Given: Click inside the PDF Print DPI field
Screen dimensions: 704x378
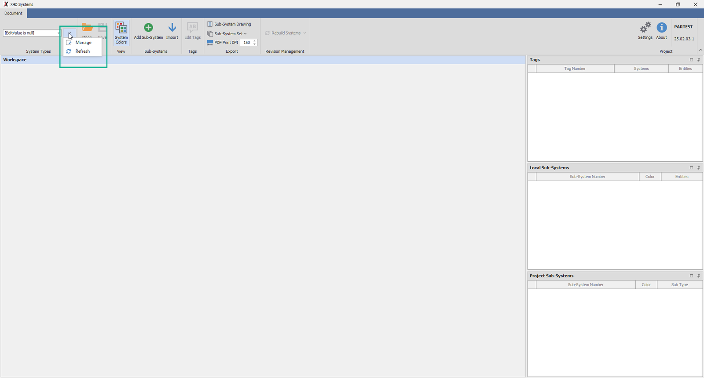Looking at the screenshot, I should coord(246,43).
